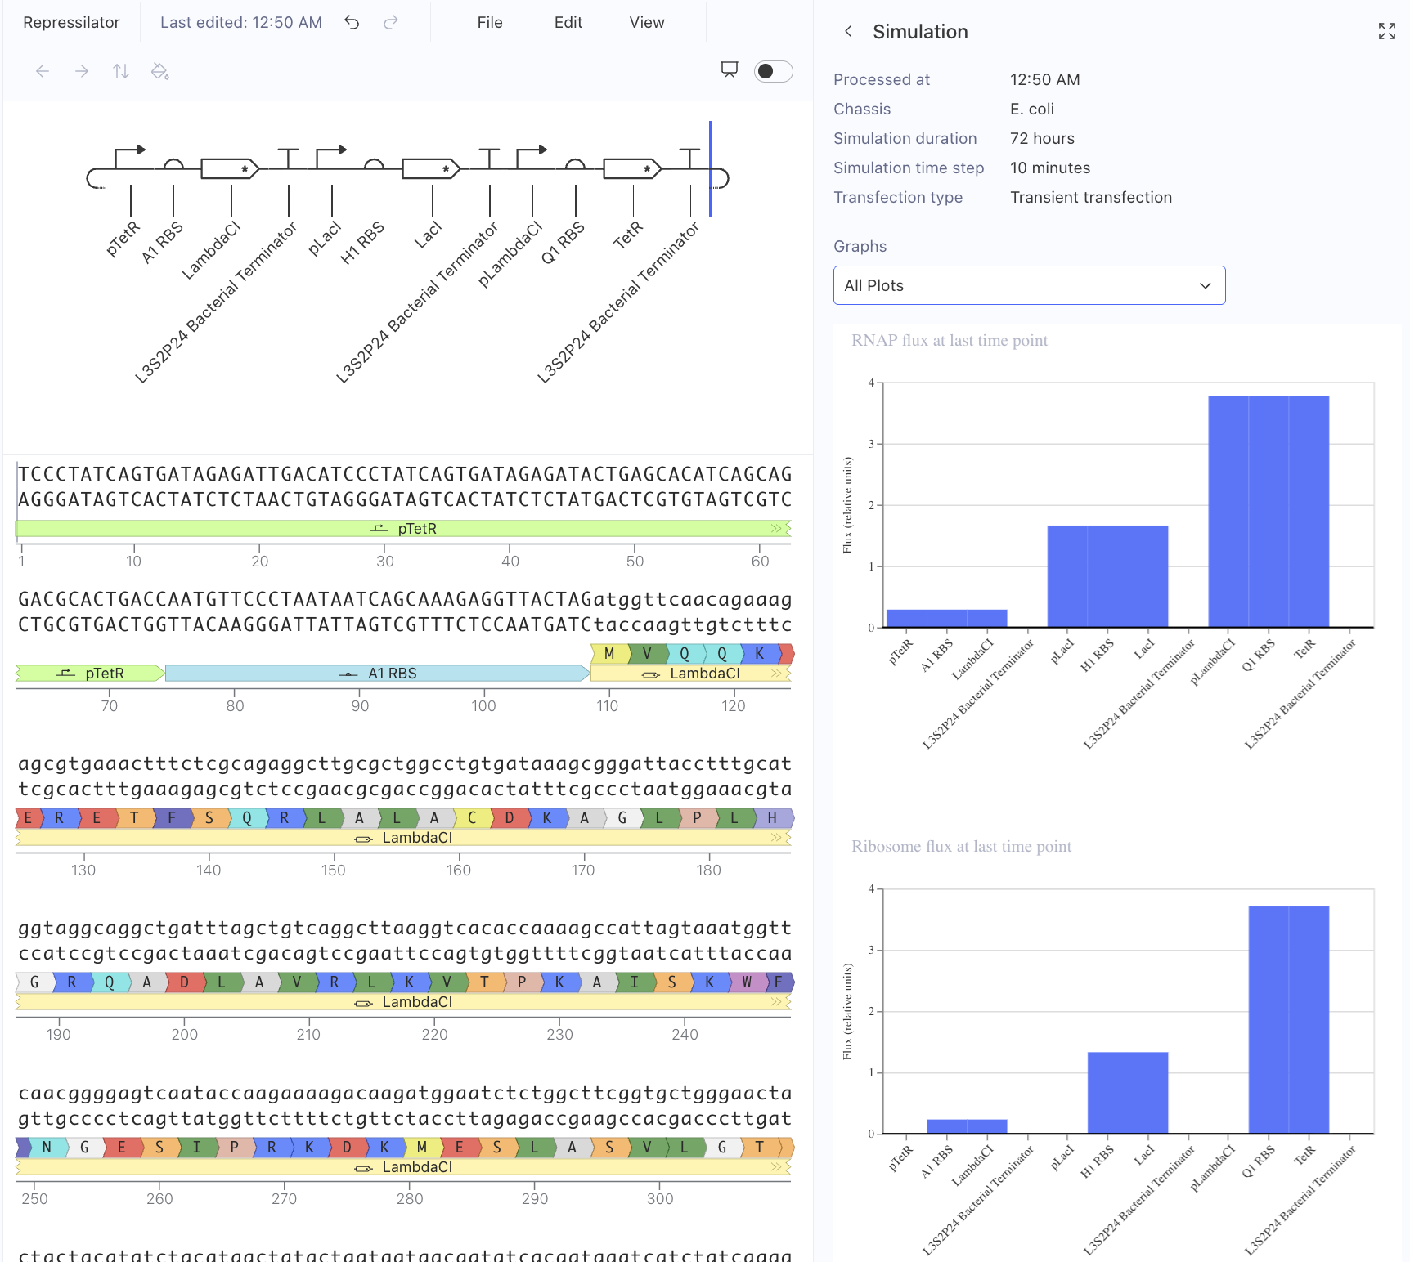Select the pTetR promoter glyph in circuit
This screenshot has height=1262, width=1410.
click(130, 157)
